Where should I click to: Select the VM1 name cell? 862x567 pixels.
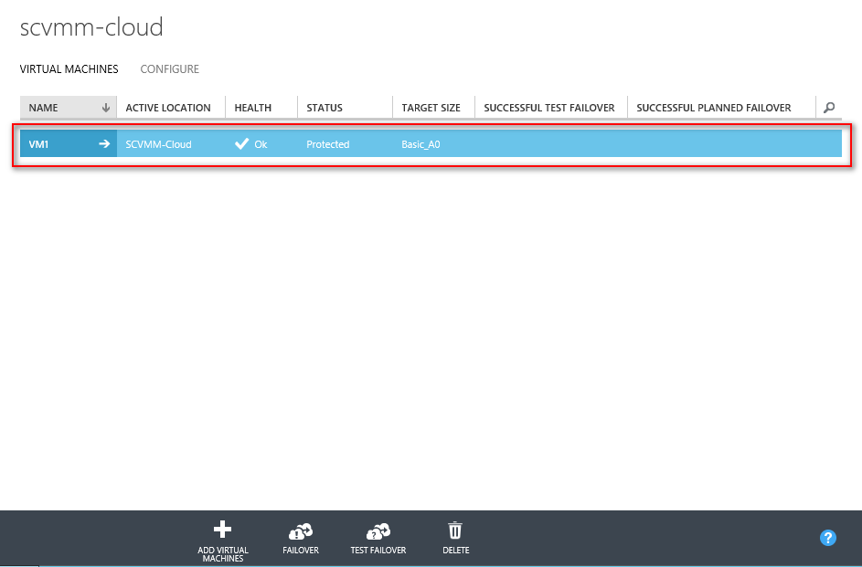tap(69, 144)
